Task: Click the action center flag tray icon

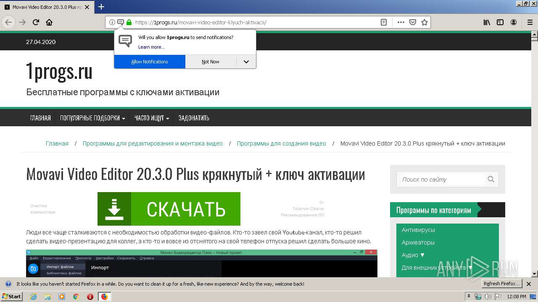Action: [498, 297]
